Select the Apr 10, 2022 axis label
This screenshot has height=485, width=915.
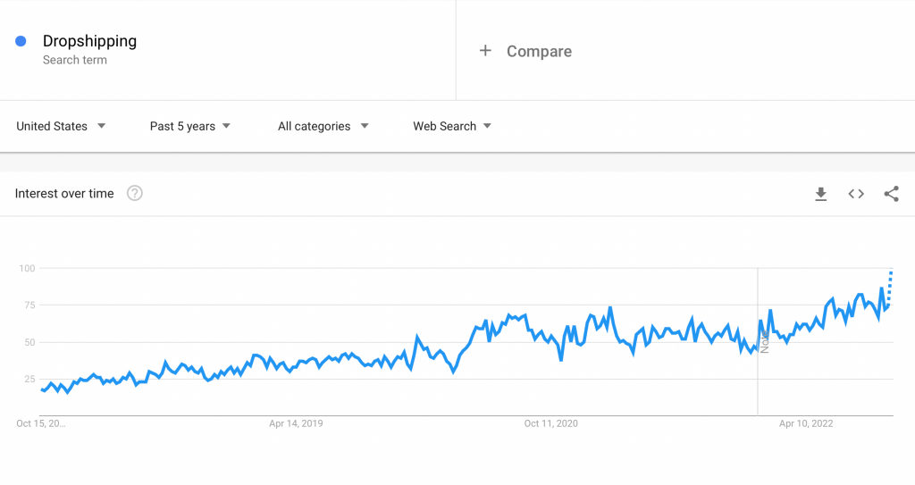pyautogui.click(x=806, y=423)
